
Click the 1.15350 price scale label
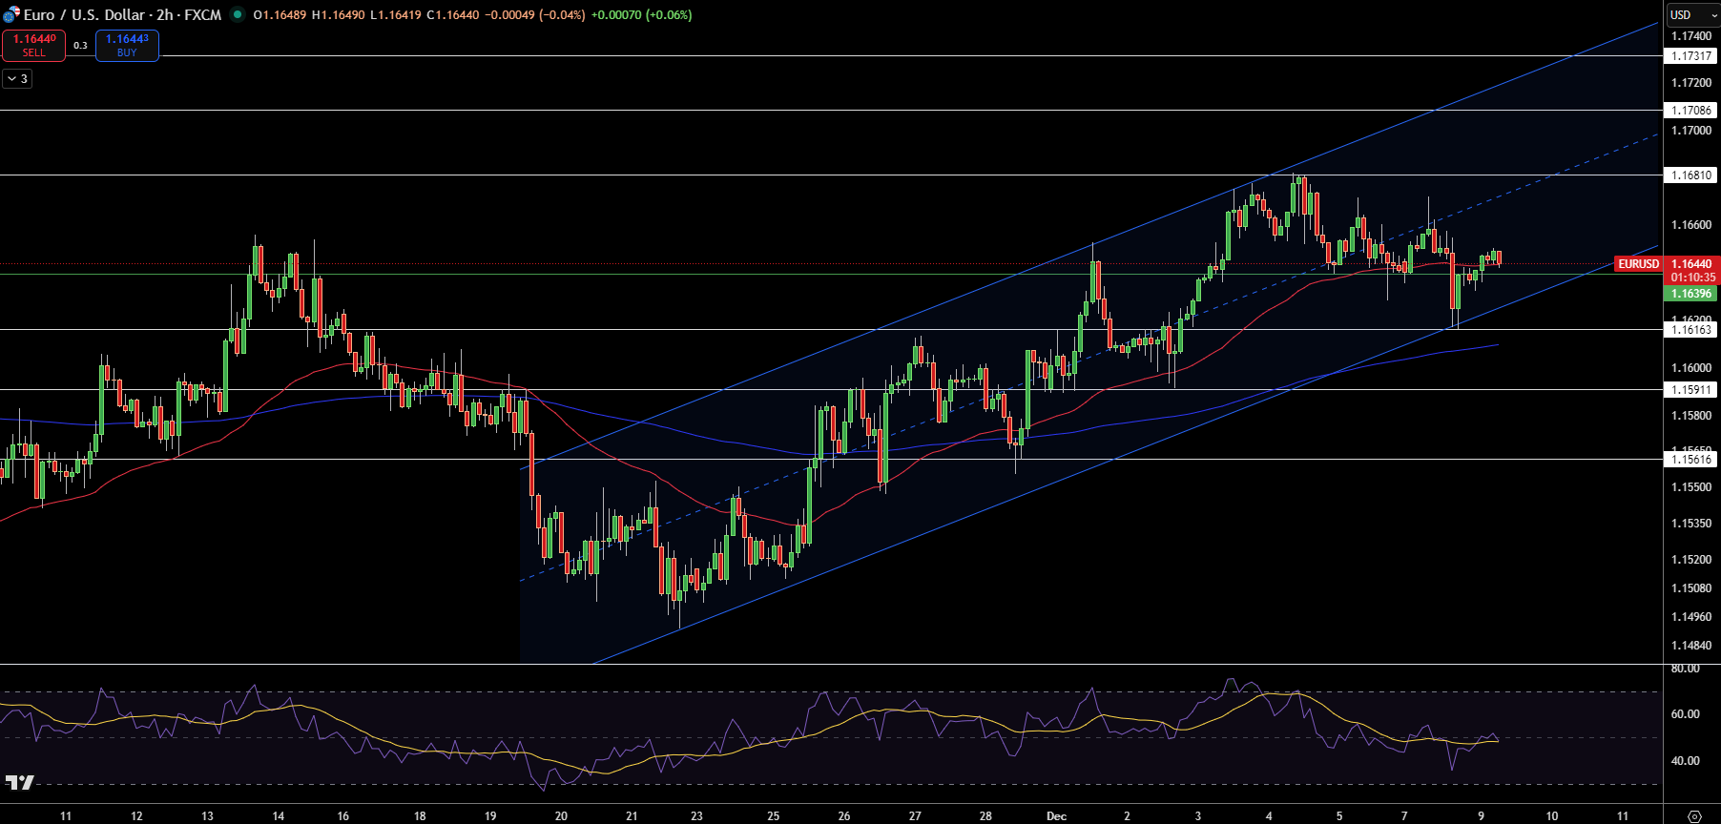pyautogui.click(x=1691, y=524)
